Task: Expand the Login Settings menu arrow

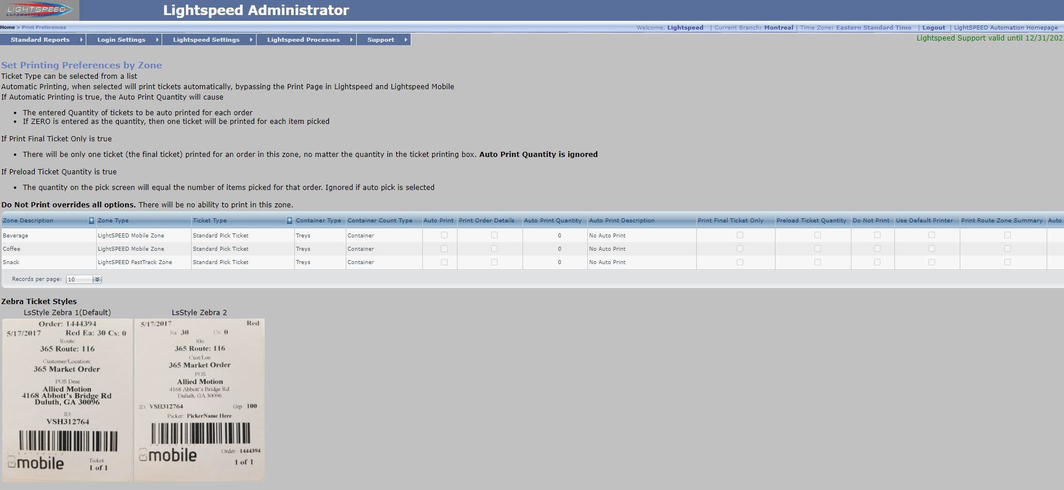Action: coord(157,39)
